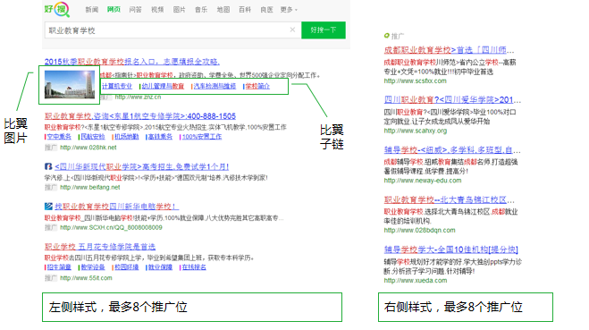Open the 汽车检测与维修 sublink
Screen dimensions: 589x330
coord(215,86)
